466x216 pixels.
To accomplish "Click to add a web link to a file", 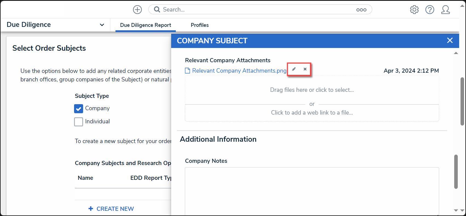I will pyautogui.click(x=312, y=113).
